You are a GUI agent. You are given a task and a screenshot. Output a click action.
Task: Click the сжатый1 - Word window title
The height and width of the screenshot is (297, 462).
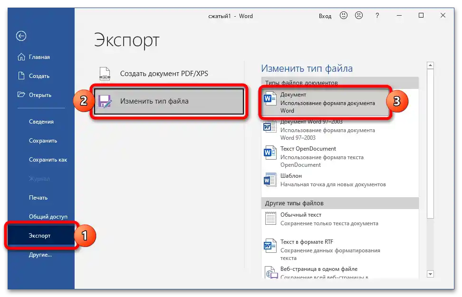pyautogui.click(x=231, y=16)
